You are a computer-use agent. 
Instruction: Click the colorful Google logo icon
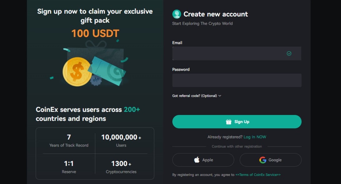(263, 160)
